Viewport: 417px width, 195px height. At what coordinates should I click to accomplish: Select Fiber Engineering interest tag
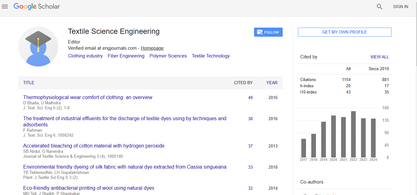click(126, 56)
